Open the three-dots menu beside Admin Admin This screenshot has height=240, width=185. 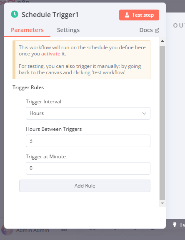click(64, 230)
